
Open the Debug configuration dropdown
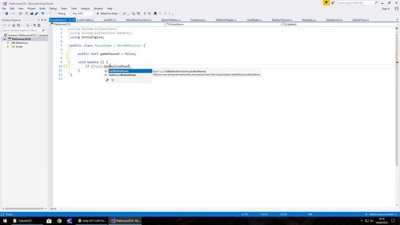tap(64, 14)
